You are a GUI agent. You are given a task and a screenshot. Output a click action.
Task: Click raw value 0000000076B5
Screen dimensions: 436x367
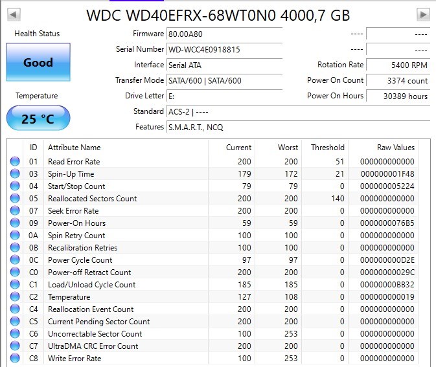click(x=387, y=223)
